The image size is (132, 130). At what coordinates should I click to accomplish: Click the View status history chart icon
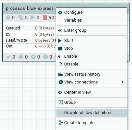click(x=61, y=74)
